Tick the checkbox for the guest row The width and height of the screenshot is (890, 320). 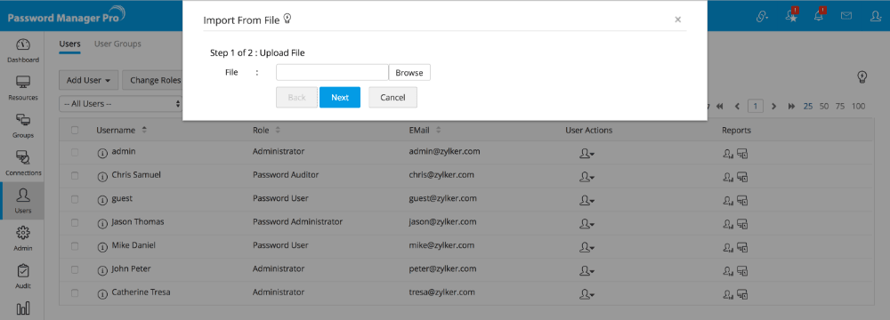pos(75,199)
